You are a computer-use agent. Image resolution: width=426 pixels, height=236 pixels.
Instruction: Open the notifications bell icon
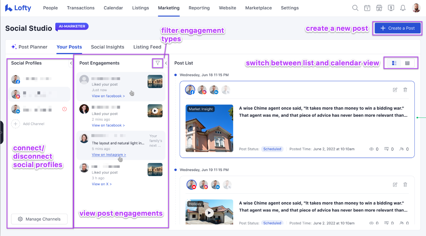(x=403, y=8)
